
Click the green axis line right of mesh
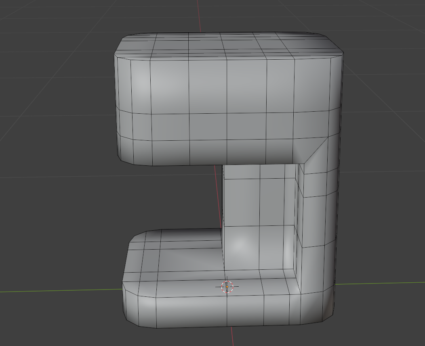point(379,283)
